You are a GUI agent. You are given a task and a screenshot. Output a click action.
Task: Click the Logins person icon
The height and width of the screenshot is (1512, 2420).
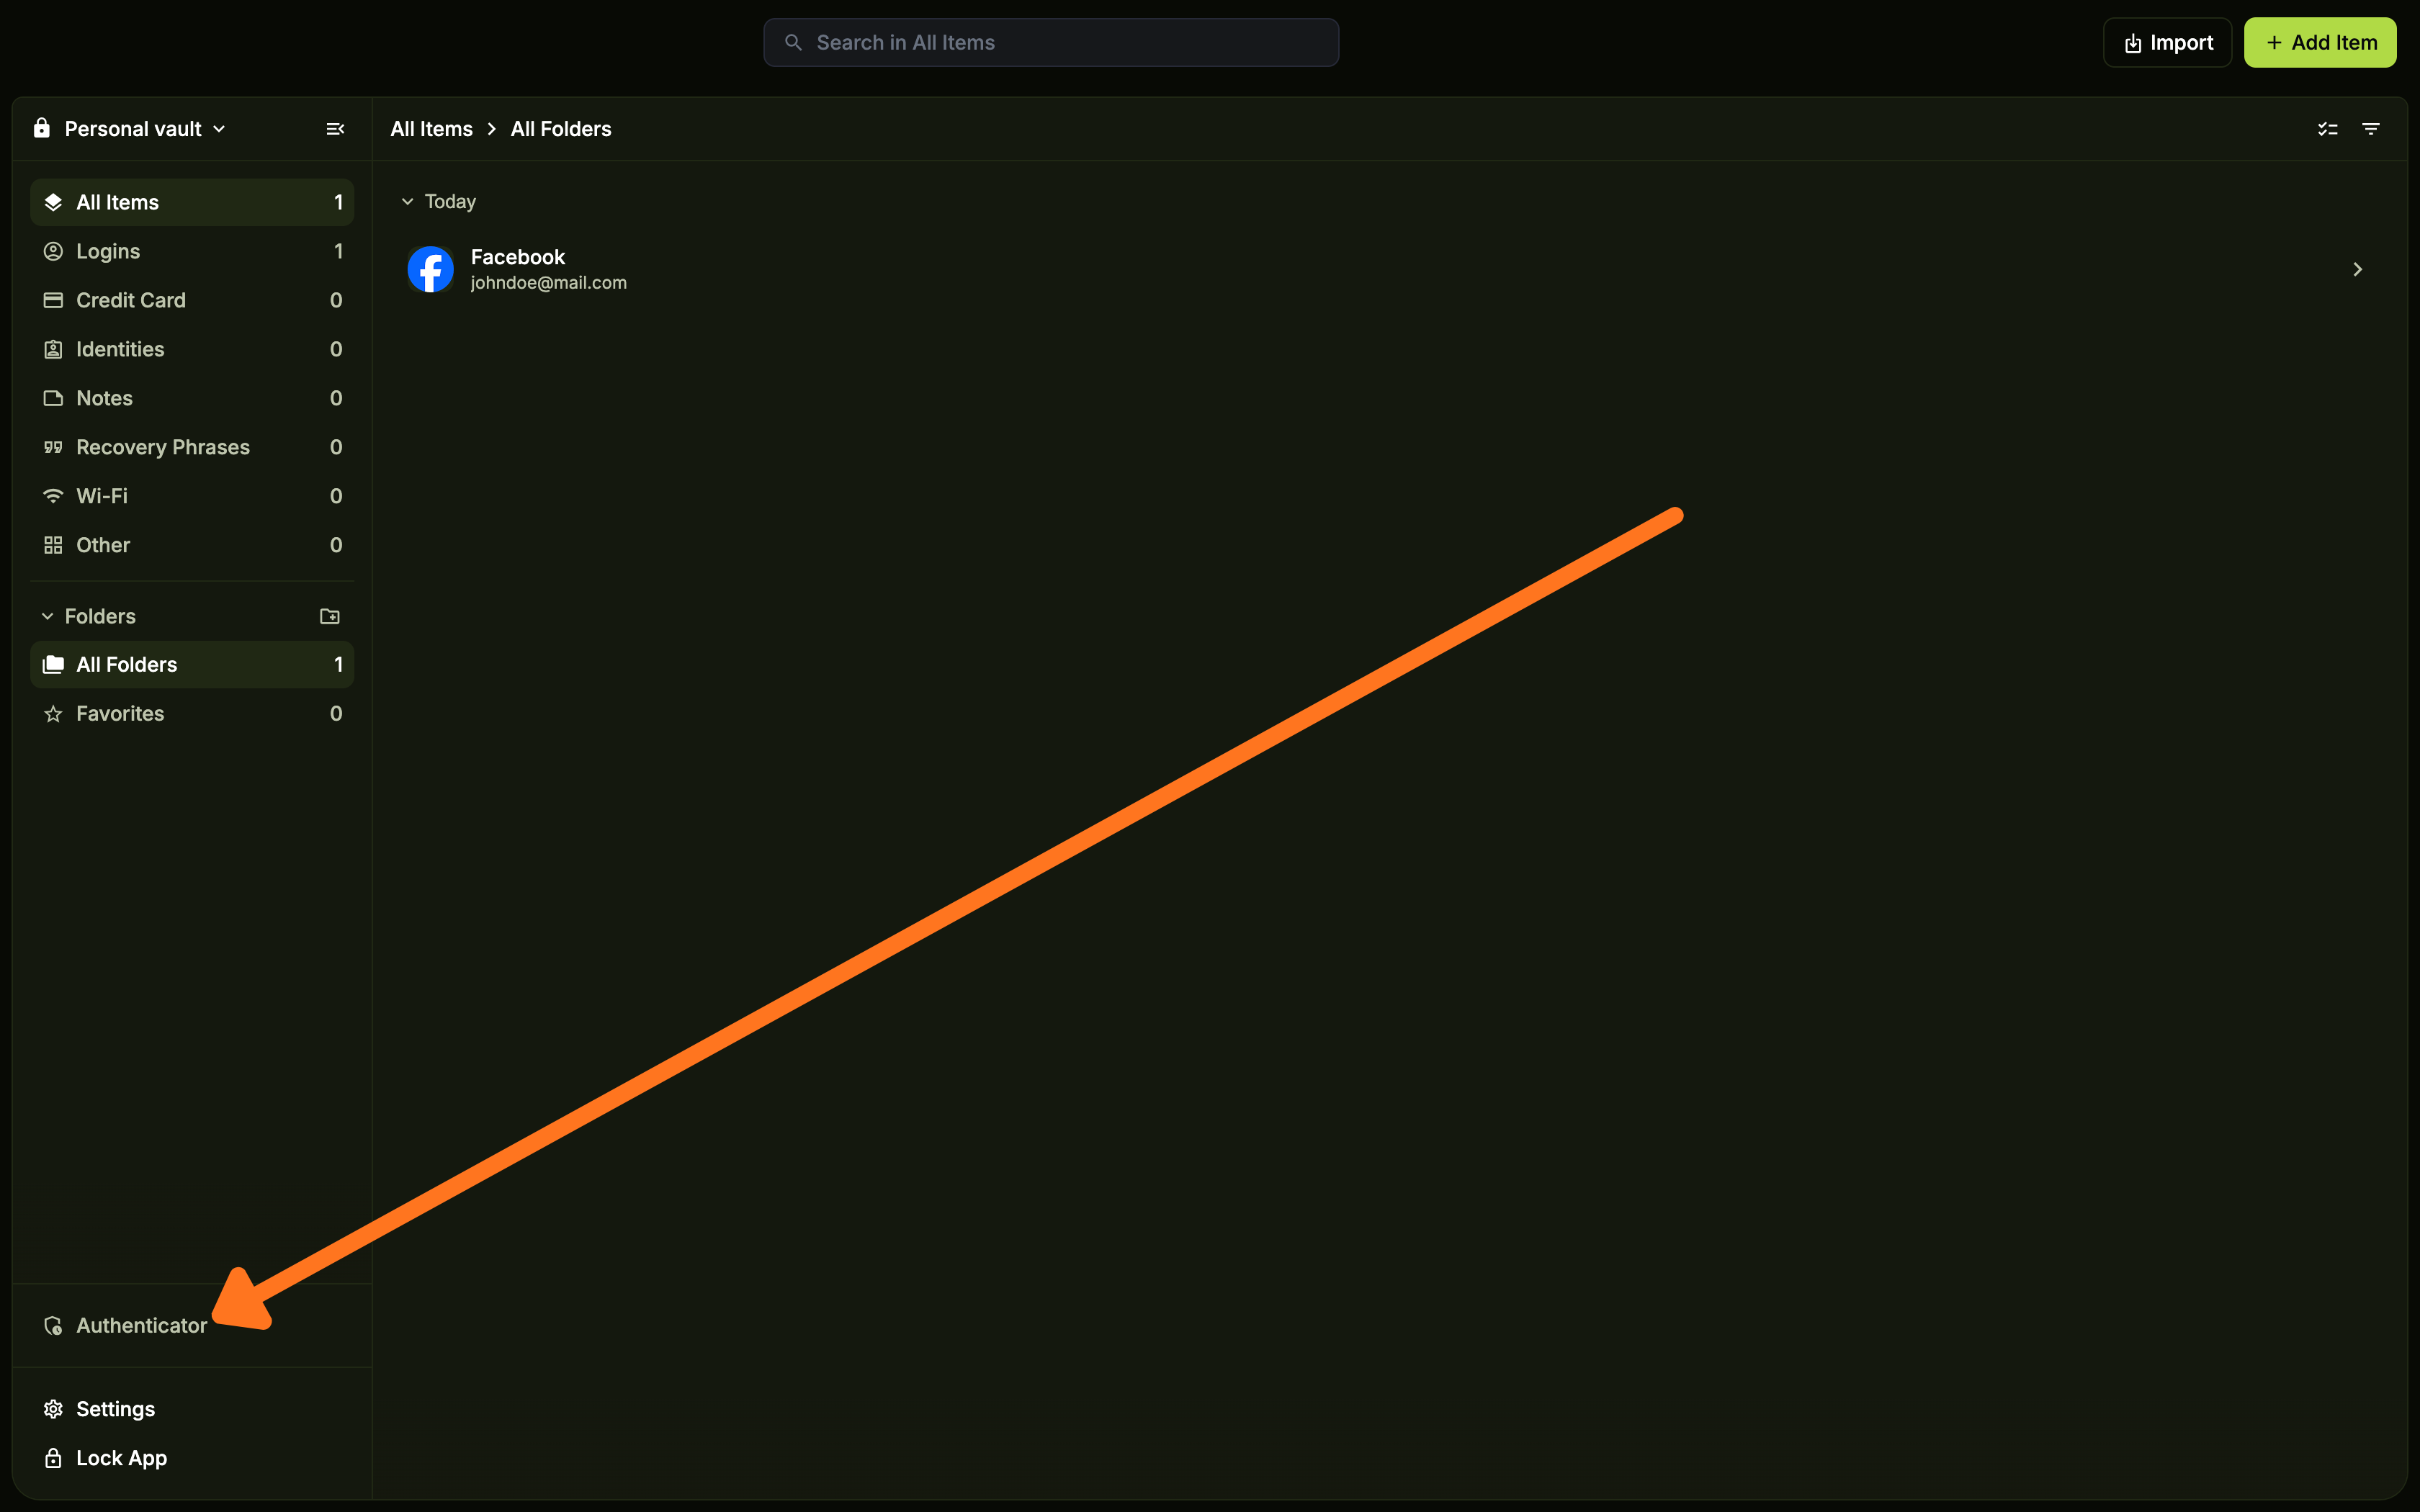[54, 252]
